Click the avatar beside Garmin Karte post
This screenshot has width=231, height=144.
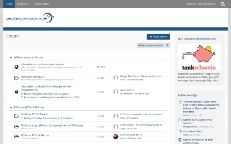point(180,120)
